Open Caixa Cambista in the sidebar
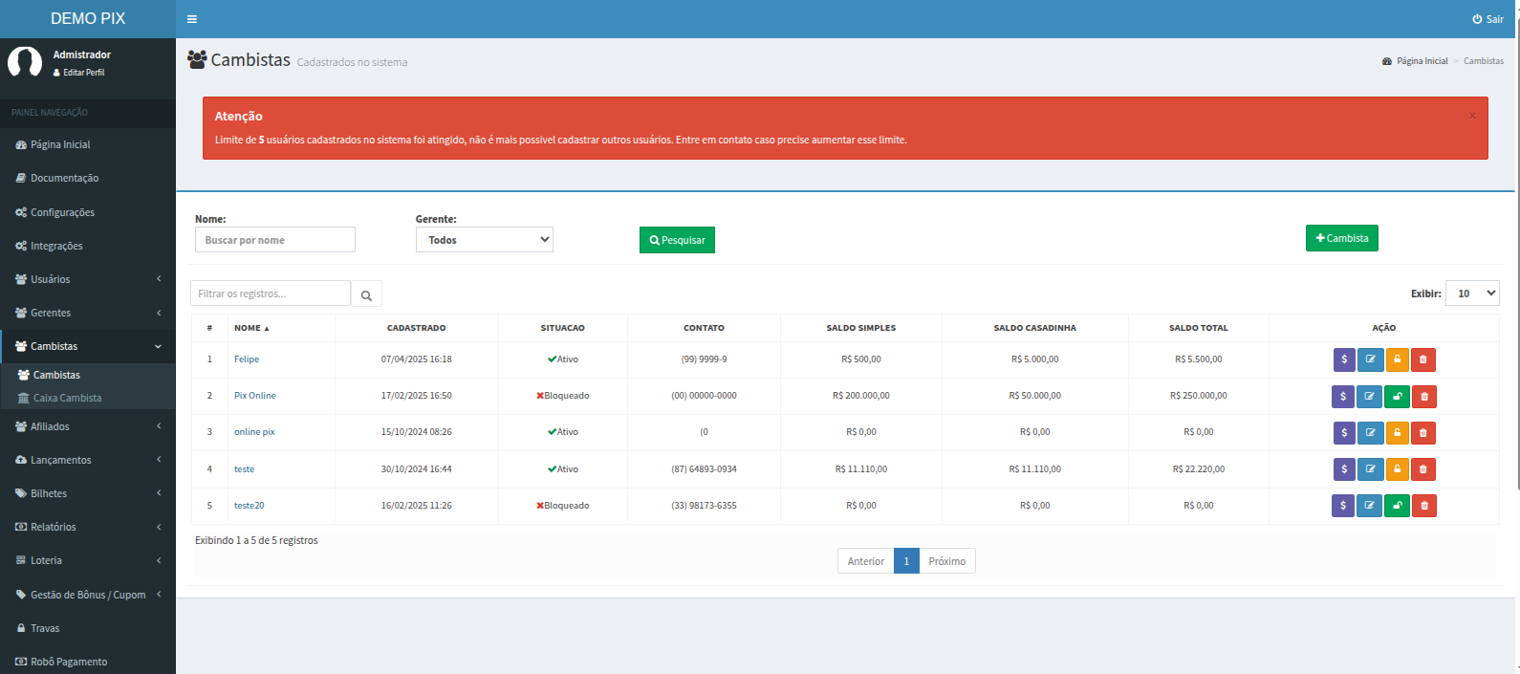 pyautogui.click(x=67, y=398)
